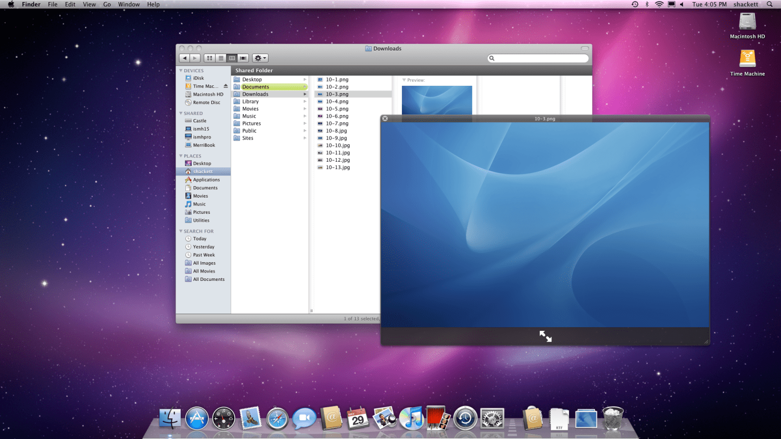Toggle Finder toolbar with the pill button
The image size is (781, 439).
(x=585, y=48)
